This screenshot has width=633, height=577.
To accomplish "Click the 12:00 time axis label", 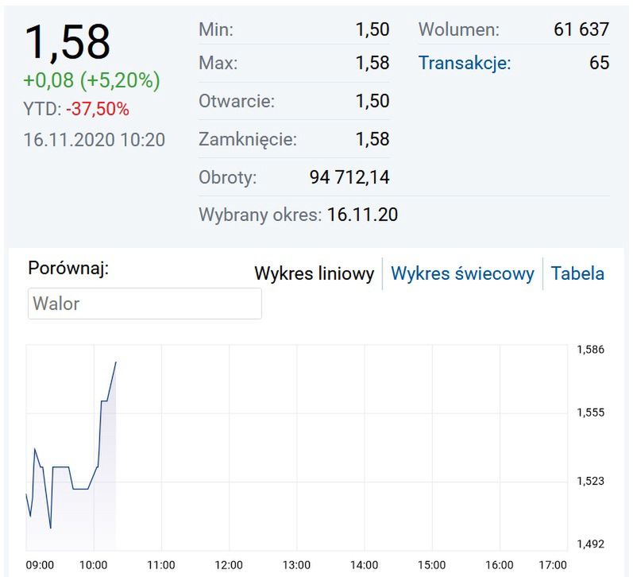I will pyautogui.click(x=229, y=565).
